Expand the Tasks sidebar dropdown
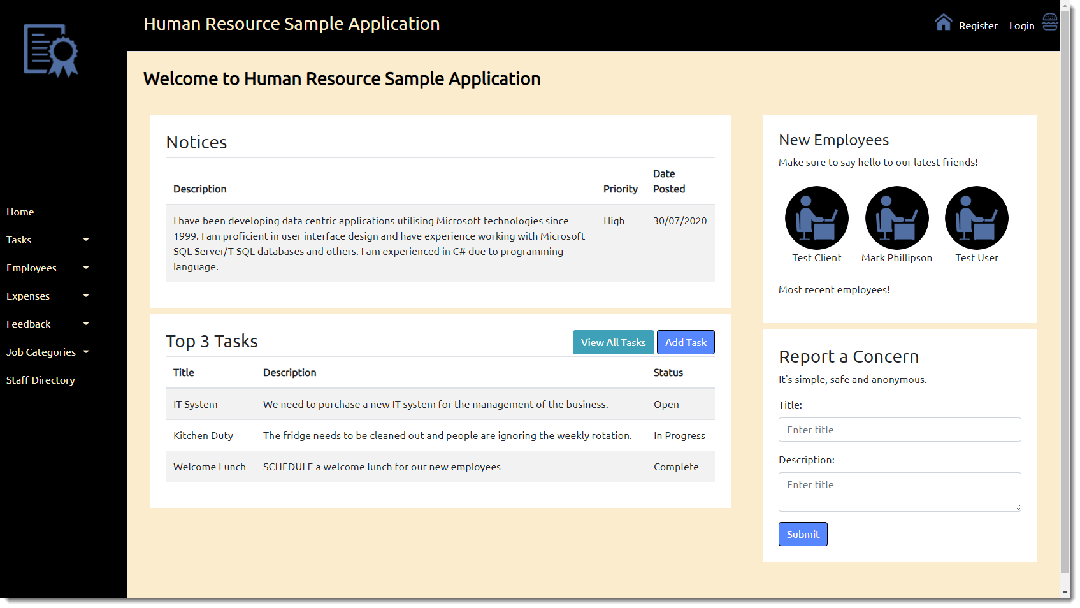 pos(48,240)
